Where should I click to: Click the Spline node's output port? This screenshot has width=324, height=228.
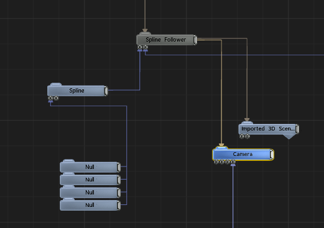pos(106,91)
